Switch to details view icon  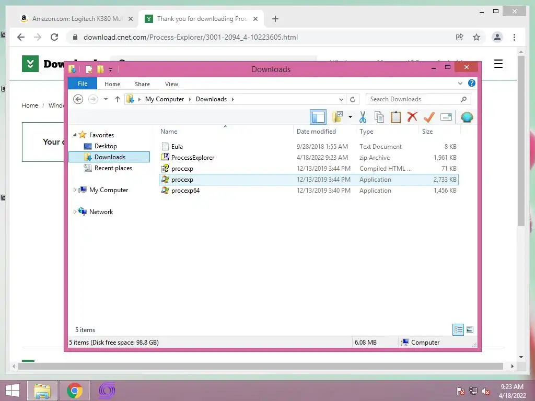458,330
